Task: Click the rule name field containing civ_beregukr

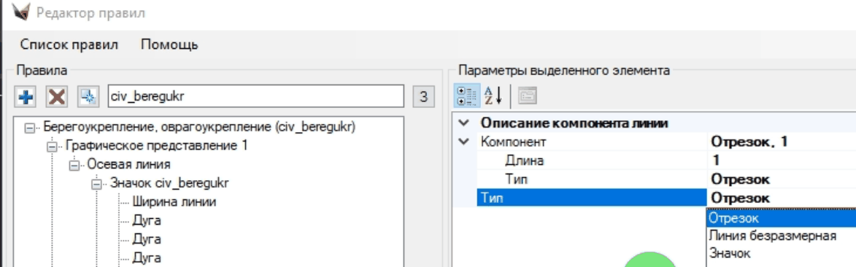Action: (x=256, y=96)
